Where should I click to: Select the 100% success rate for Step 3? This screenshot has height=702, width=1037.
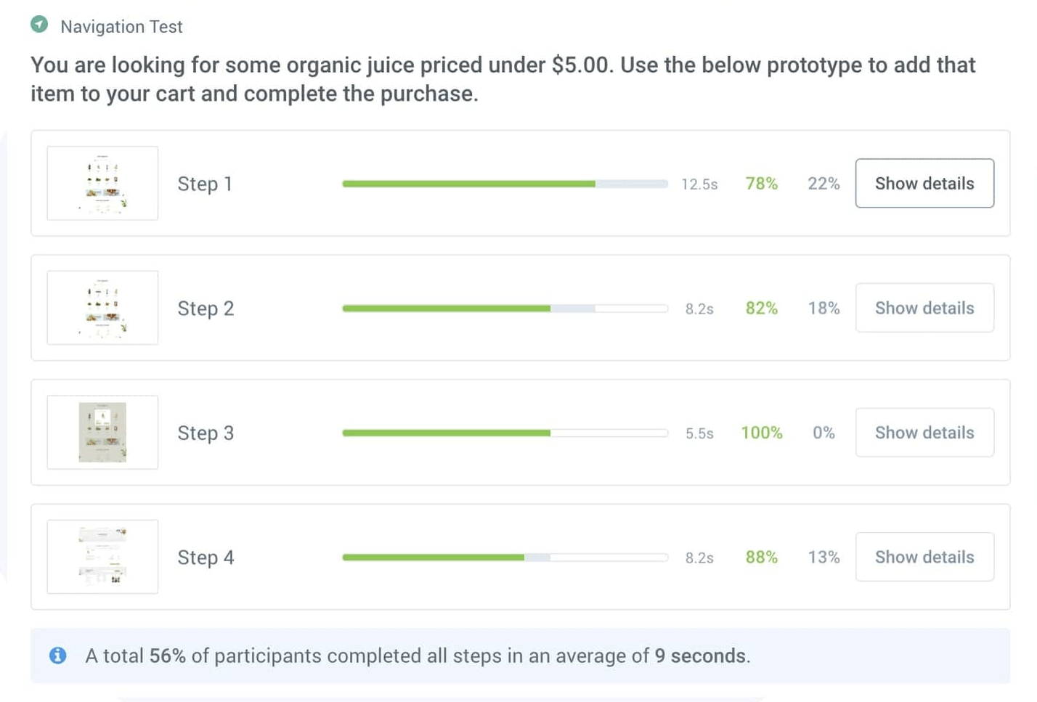click(760, 433)
